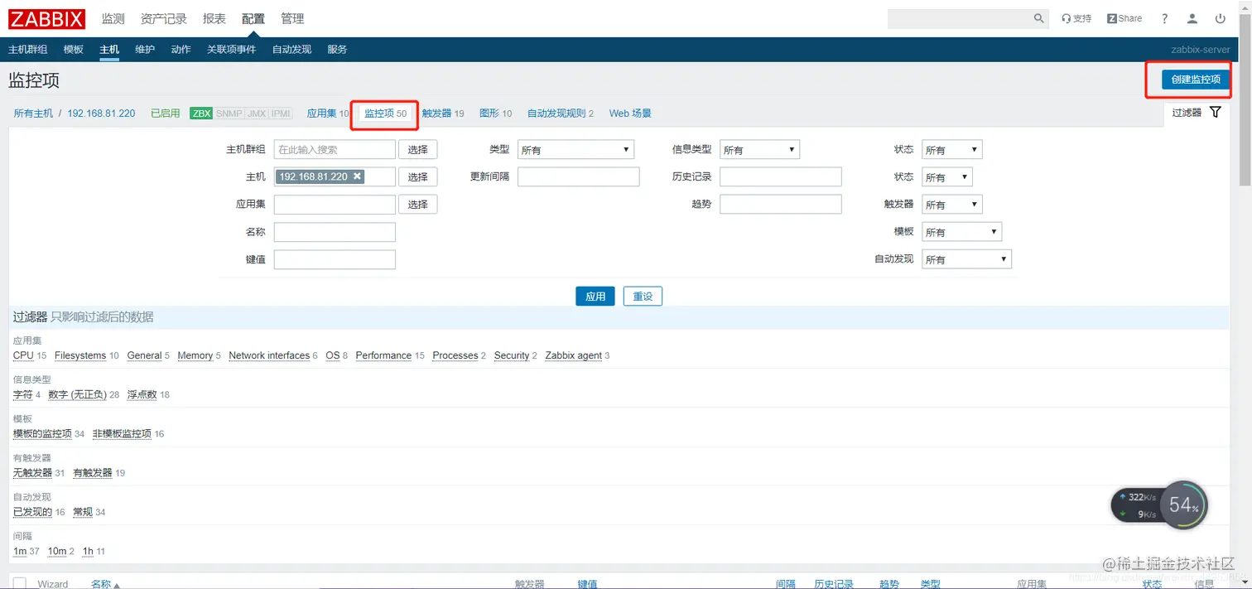Go to 动作 submenu
Image resolution: width=1252 pixels, height=589 pixels.
[x=181, y=49]
